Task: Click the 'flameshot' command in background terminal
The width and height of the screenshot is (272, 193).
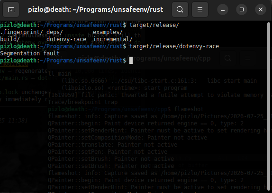Action: (x=189, y=109)
